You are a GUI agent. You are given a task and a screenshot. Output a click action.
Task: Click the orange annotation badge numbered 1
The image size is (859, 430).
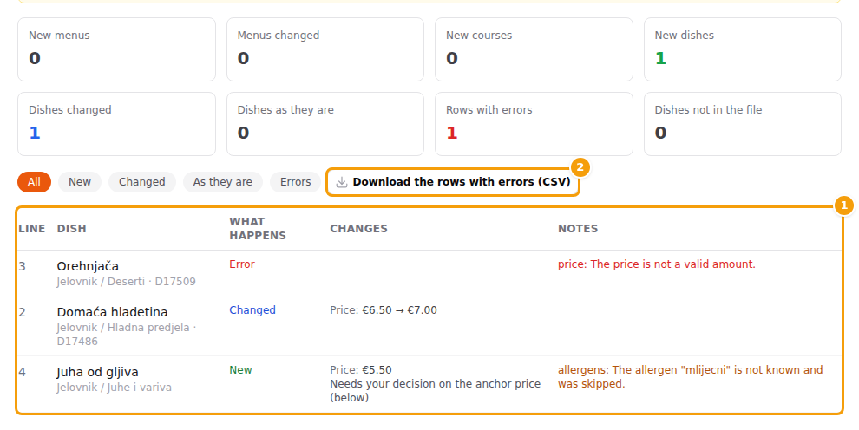(x=843, y=205)
